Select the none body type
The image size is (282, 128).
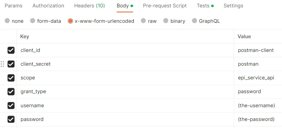[x=7, y=21]
